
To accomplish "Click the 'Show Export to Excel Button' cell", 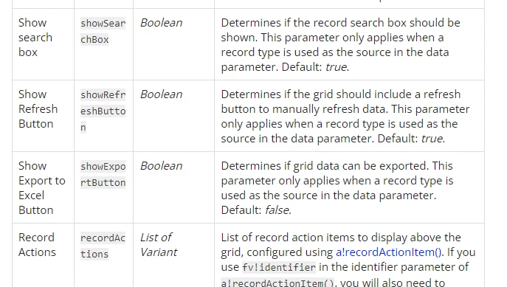I will tap(42, 188).
